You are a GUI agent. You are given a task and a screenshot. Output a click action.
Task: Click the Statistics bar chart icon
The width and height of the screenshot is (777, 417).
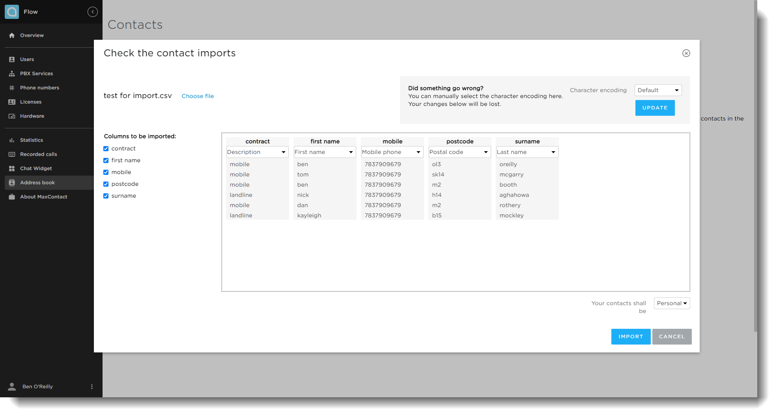12,140
